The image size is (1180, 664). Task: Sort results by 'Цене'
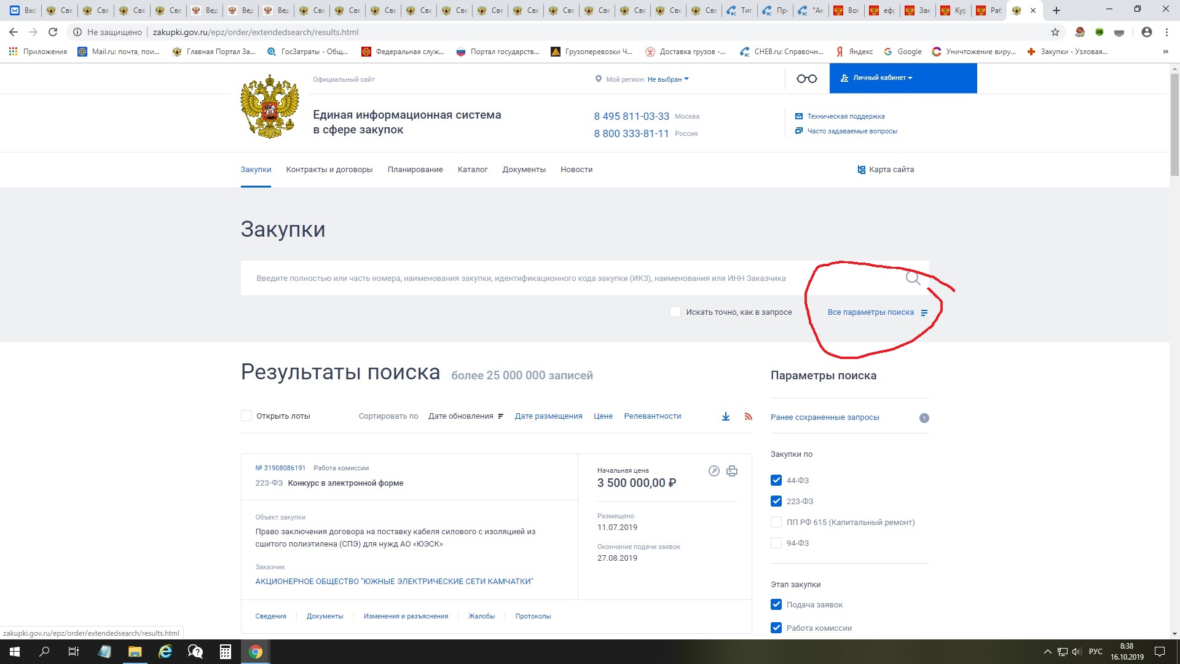(x=603, y=416)
